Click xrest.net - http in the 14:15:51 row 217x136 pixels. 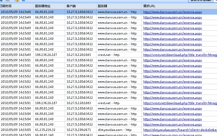pos(109,103)
